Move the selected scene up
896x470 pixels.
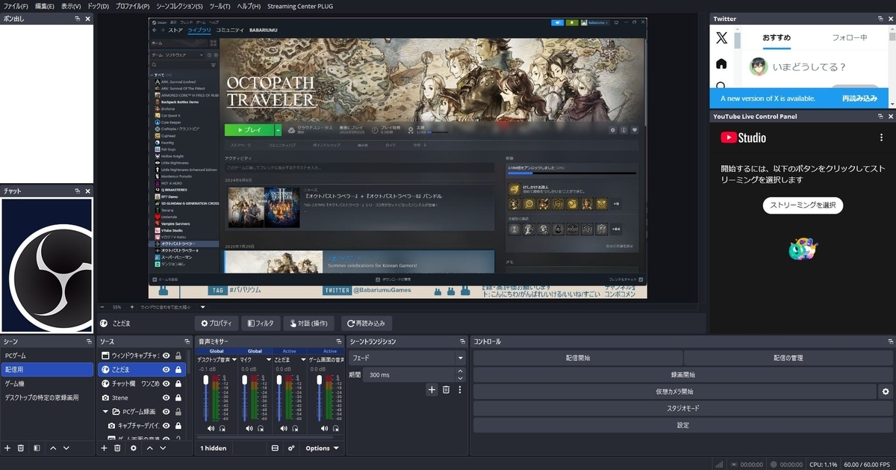pos(53,448)
